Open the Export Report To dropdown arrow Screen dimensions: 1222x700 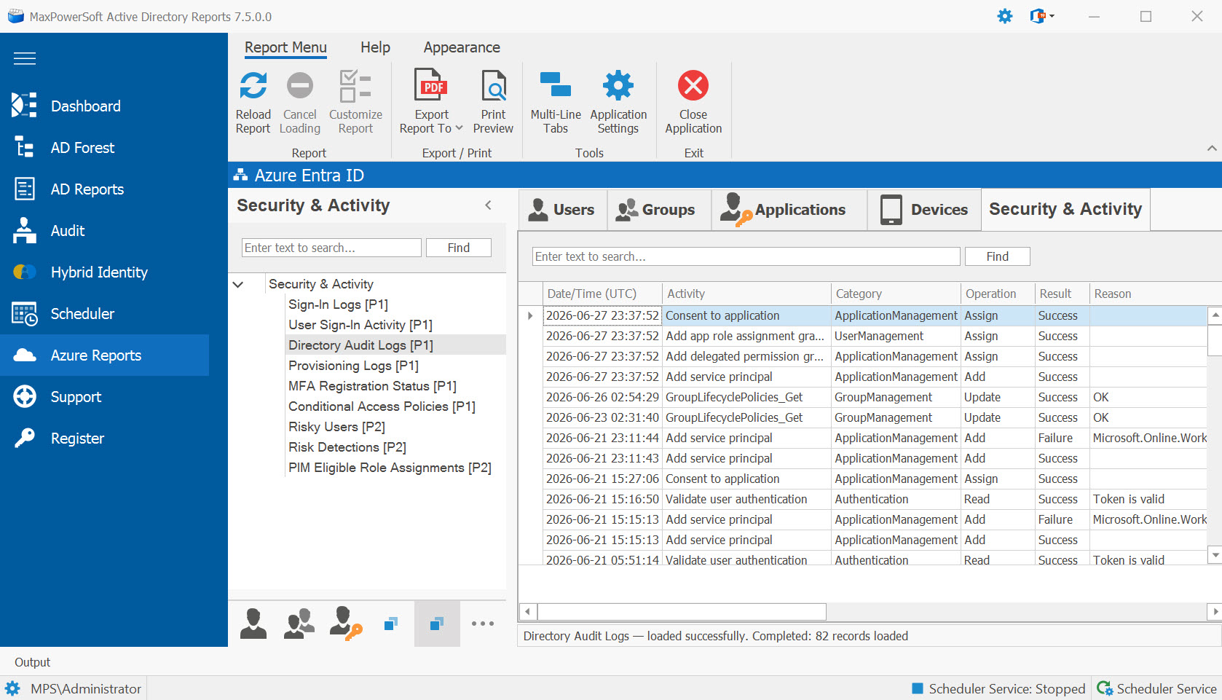tap(459, 128)
